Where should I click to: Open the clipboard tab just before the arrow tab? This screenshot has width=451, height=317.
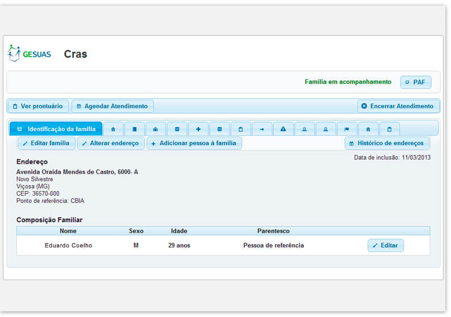(241, 129)
